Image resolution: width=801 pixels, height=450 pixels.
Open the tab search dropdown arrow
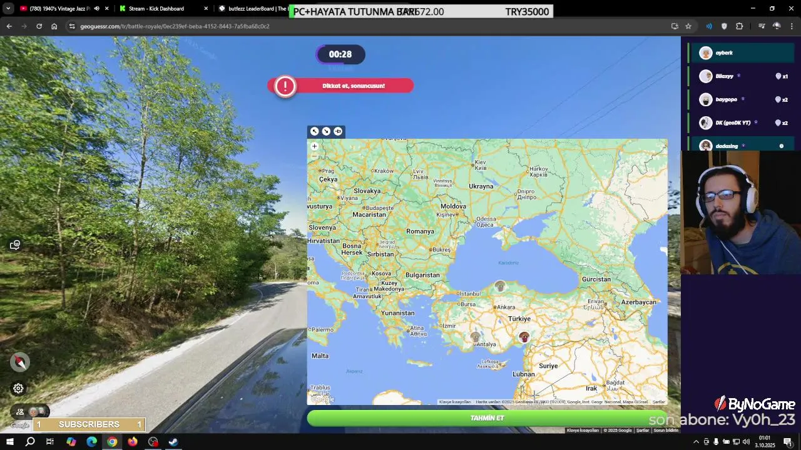[x=8, y=9]
